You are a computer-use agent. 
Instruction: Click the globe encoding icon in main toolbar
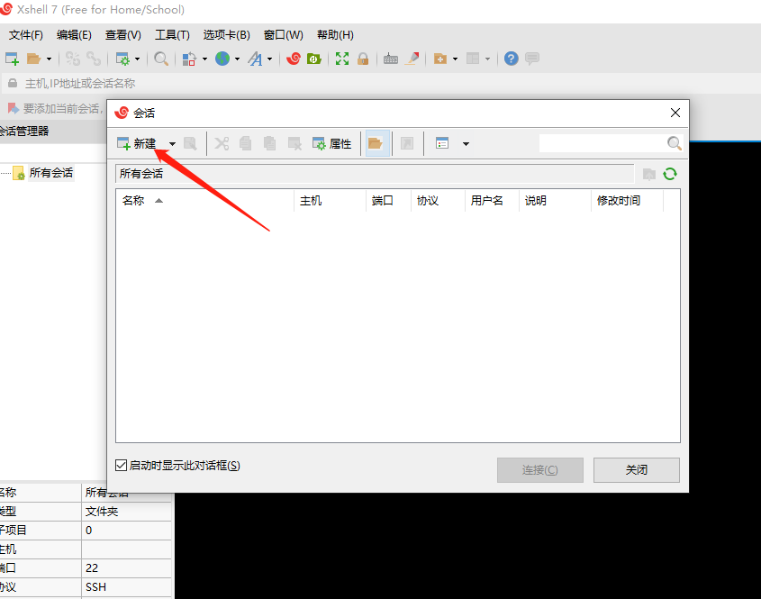(222, 59)
